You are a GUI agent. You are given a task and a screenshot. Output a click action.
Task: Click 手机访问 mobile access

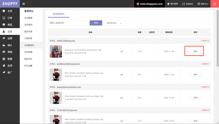[x=188, y=4]
